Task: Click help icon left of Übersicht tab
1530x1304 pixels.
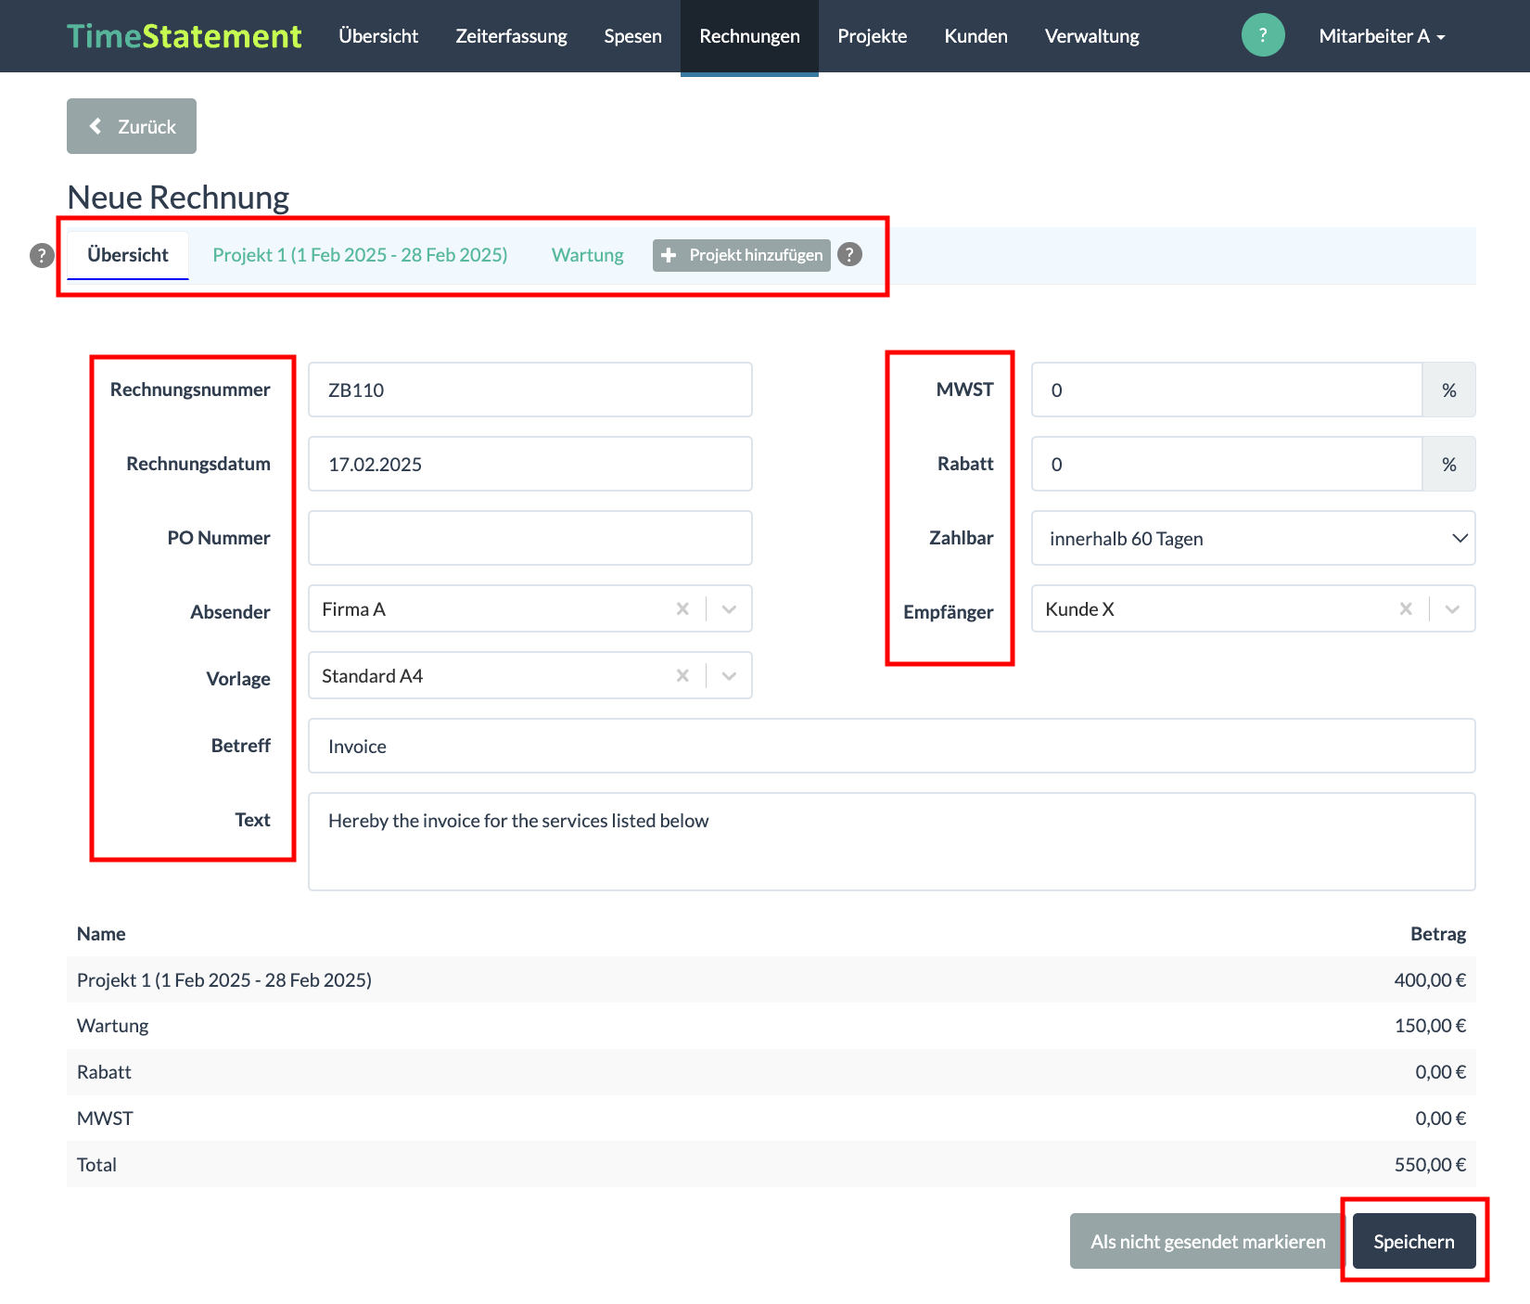Action: coord(42,255)
